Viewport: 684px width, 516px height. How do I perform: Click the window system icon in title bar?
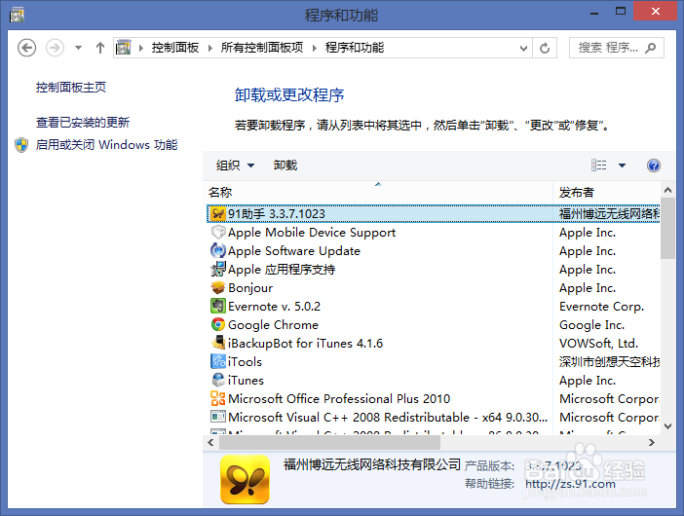(17, 16)
